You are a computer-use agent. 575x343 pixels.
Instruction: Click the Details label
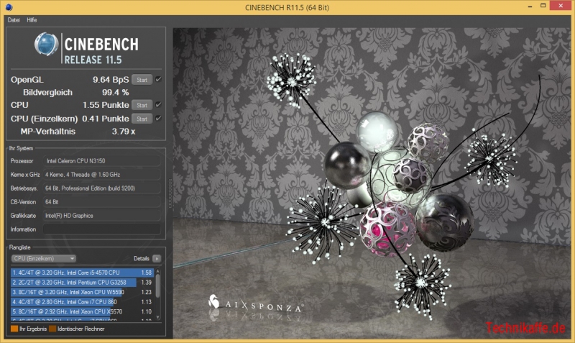coord(141,259)
